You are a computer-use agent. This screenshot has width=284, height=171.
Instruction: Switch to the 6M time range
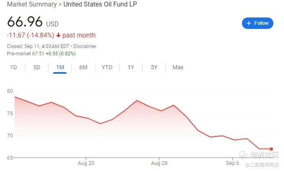pos(83,67)
